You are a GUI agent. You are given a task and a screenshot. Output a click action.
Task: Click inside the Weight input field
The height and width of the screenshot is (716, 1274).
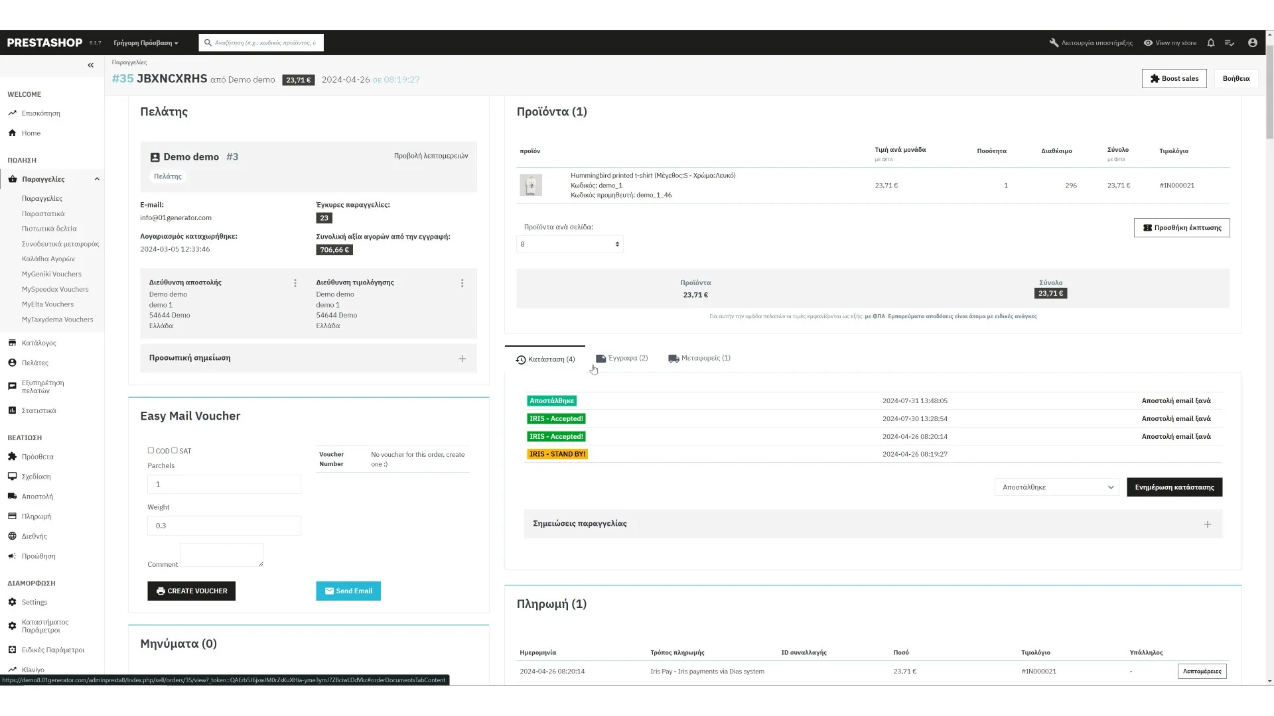pos(224,526)
